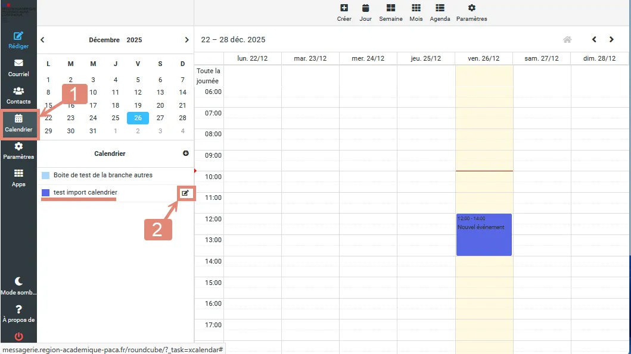This screenshot has height=354, width=631.
Task: Go to the previous week arrow
Action: tap(594, 39)
